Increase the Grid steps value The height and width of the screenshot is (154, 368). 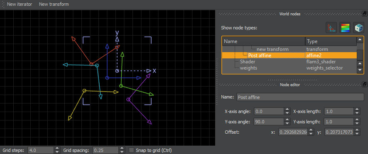click(x=57, y=148)
